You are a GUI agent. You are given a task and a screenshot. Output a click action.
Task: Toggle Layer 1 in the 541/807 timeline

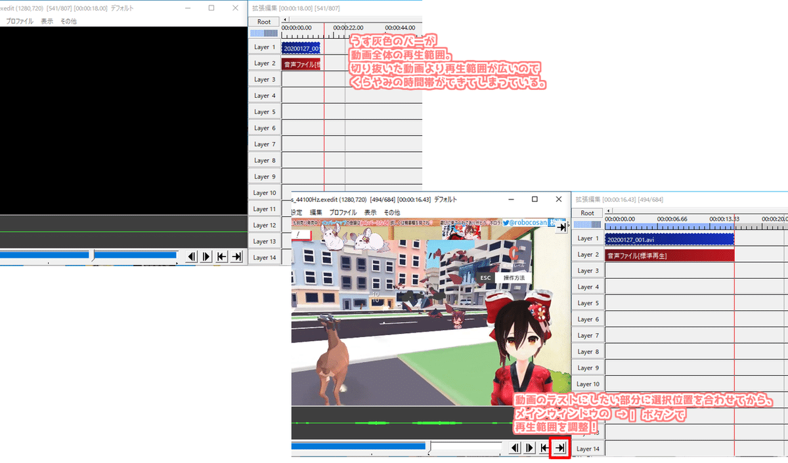pyautogui.click(x=264, y=47)
